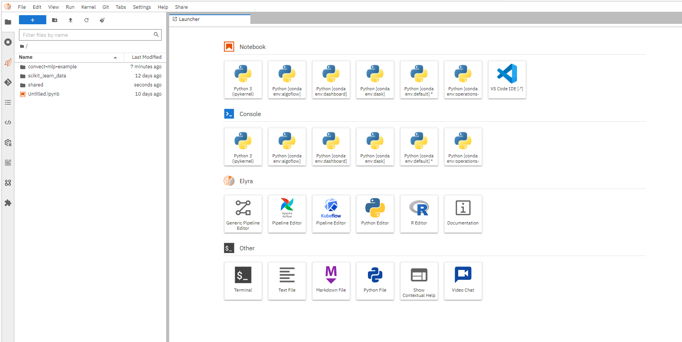Launch Python 3 (ipykernel) notebook
Screen dimensions: 682x342
pyautogui.click(x=243, y=80)
